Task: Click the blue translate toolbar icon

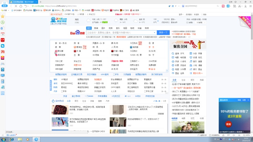Action: pos(228,6)
